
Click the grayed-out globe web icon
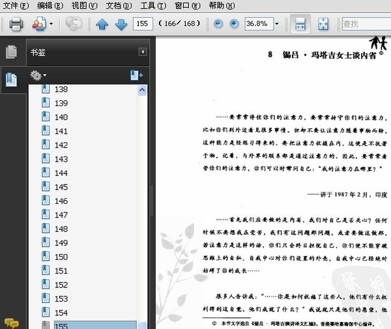coord(73,24)
